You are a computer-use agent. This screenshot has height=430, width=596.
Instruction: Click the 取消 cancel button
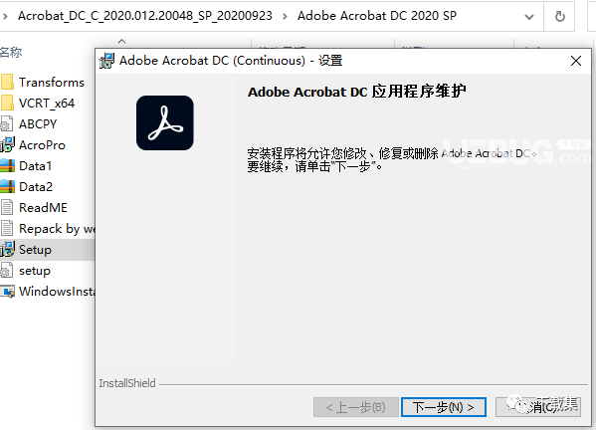click(x=538, y=407)
